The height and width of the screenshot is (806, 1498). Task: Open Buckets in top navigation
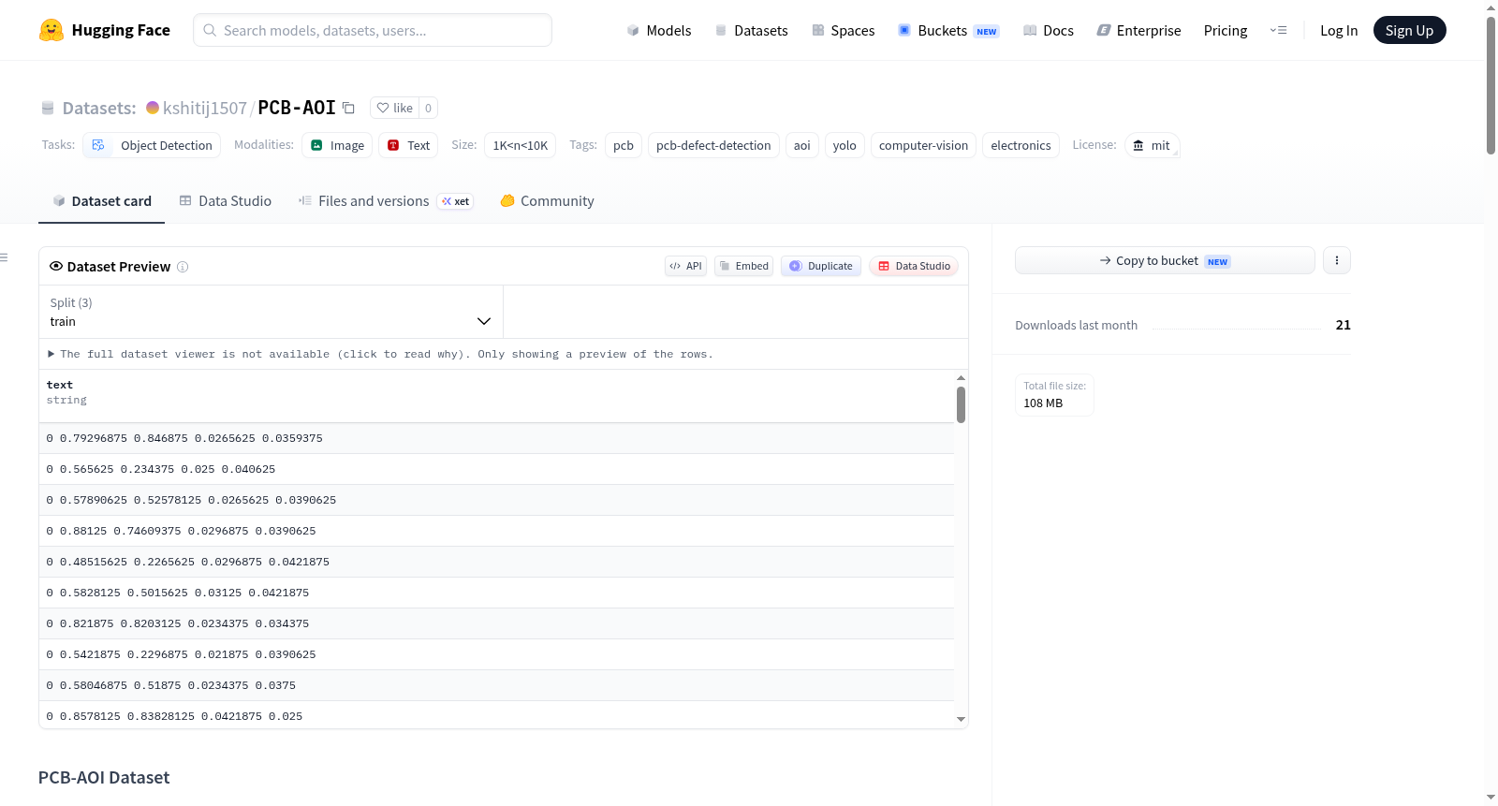pyautogui.click(x=948, y=30)
